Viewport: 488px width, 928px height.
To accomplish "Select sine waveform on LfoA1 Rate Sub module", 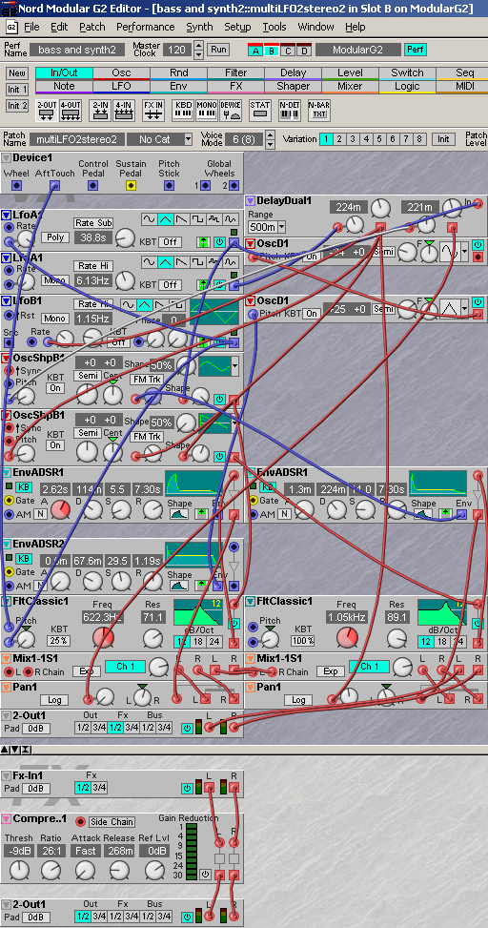I will 149,219.
